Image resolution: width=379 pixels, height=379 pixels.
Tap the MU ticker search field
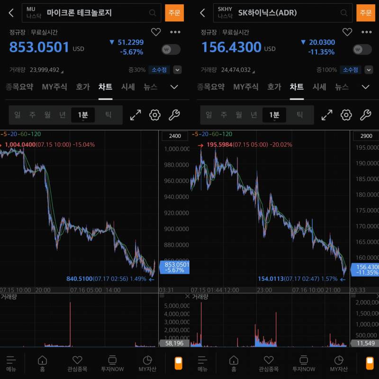click(91, 13)
